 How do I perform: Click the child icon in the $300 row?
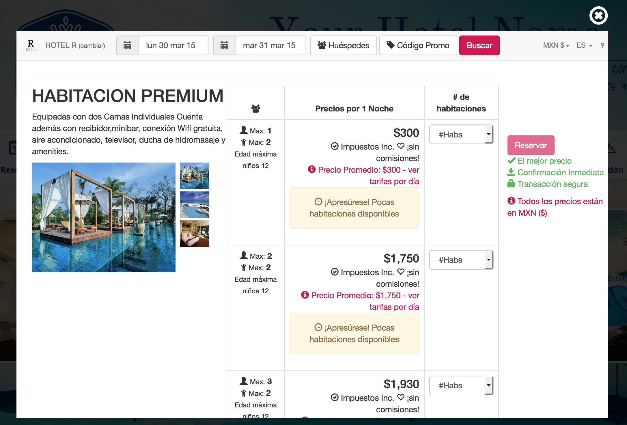click(x=244, y=142)
